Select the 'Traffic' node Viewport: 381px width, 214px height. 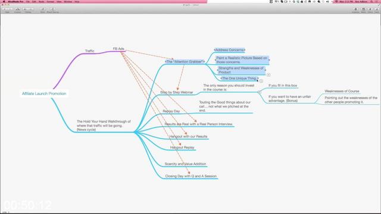tap(89, 51)
